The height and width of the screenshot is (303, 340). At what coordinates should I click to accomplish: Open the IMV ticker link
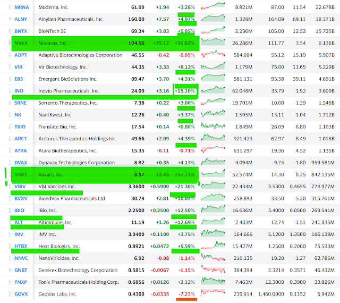pyautogui.click(x=19, y=234)
